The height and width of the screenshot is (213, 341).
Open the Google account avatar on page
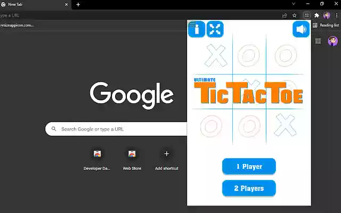[x=332, y=41]
